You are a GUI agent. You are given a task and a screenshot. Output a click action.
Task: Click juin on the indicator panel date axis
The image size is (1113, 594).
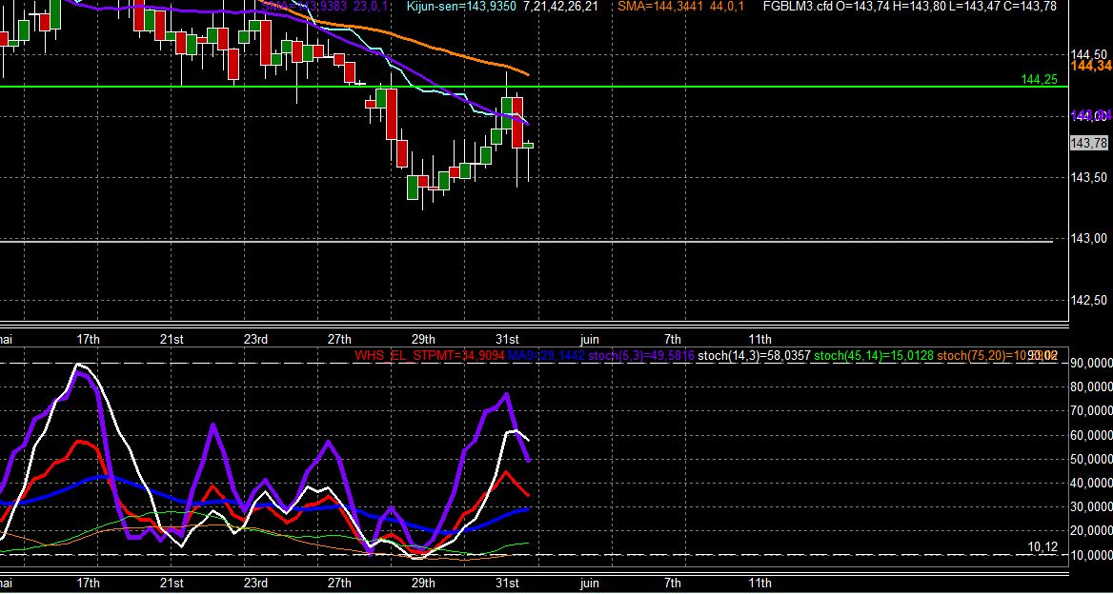coord(589,583)
